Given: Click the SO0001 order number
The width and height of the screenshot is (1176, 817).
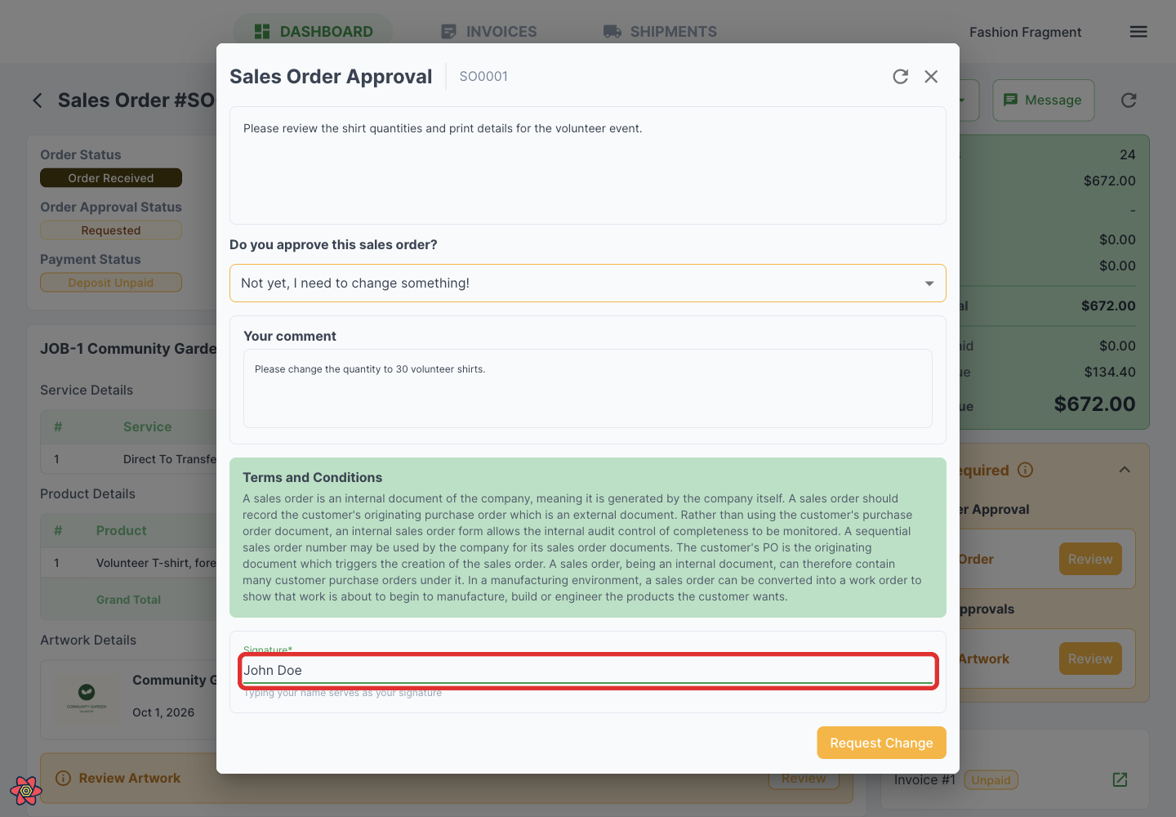Looking at the screenshot, I should (483, 77).
